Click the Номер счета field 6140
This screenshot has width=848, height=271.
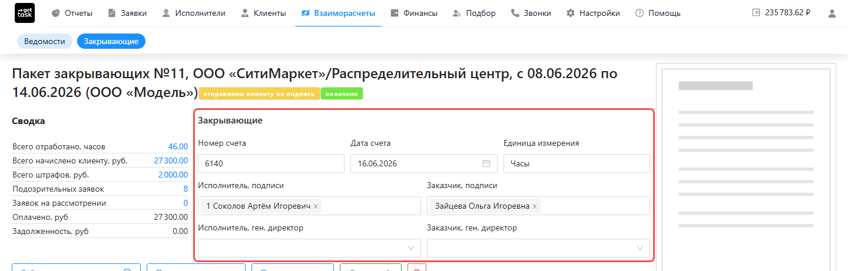(271, 163)
